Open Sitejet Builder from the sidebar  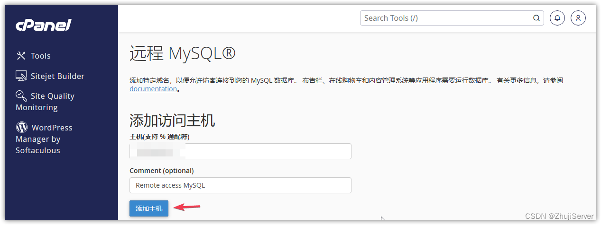[x=50, y=76]
